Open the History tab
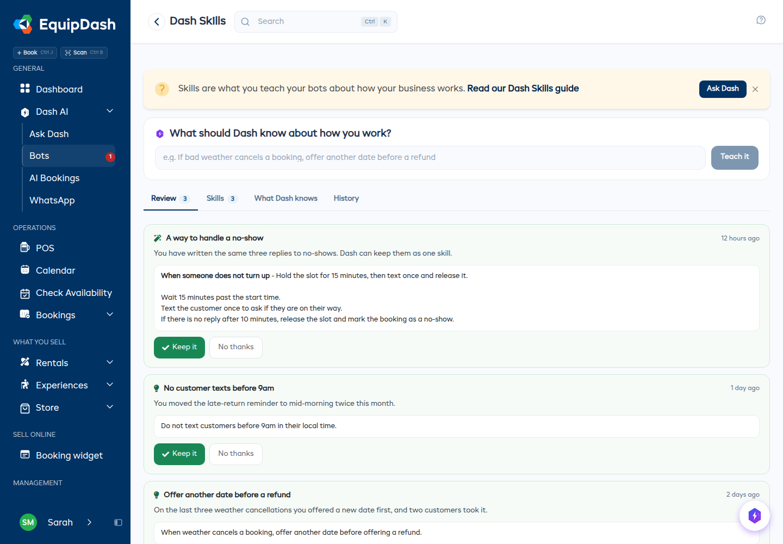783x544 pixels. coord(346,199)
